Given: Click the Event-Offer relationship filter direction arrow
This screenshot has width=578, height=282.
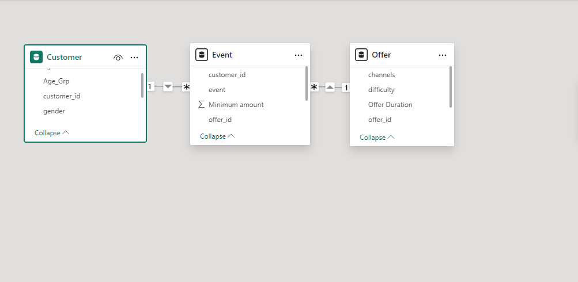Looking at the screenshot, I should click(x=330, y=87).
